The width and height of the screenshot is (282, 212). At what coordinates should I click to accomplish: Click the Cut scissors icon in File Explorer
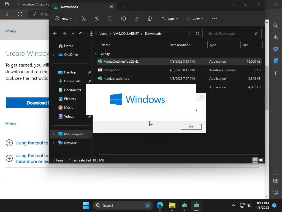[x=84, y=18]
